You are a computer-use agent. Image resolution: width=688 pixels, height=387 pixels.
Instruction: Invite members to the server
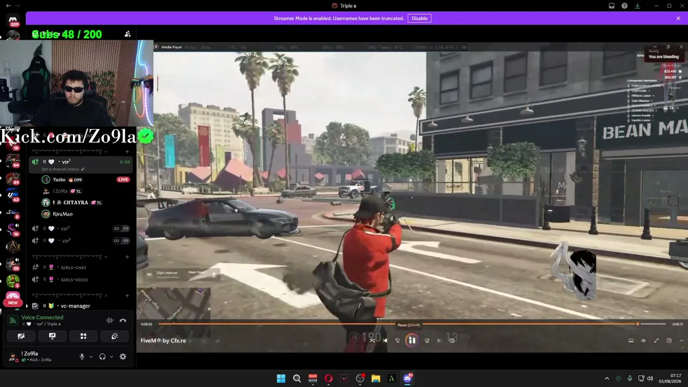(x=127, y=34)
